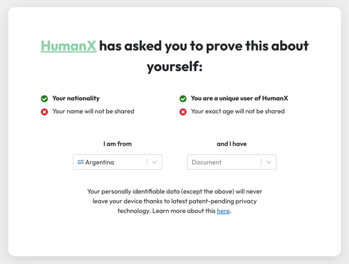Expand the Argentina country dropdown arrow
This screenshot has width=349, height=264.
(154, 162)
